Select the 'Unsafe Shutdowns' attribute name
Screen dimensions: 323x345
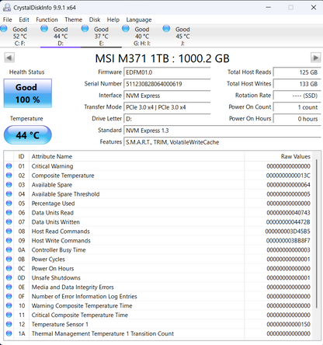(56, 278)
